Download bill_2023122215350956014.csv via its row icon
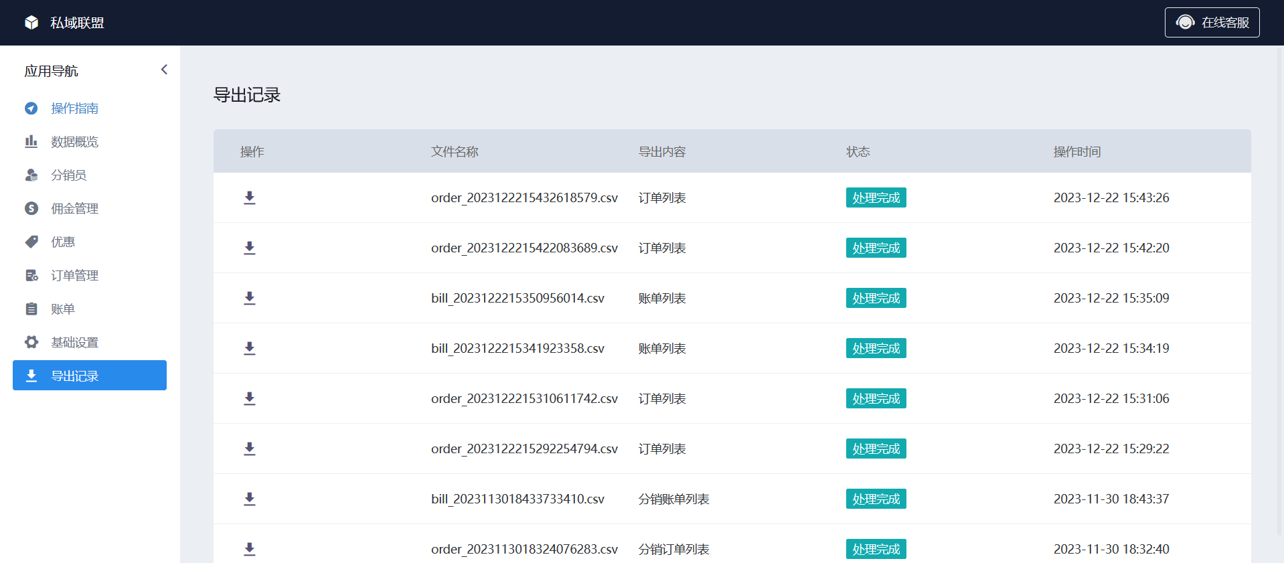1284x563 pixels. pyautogui.click(x=250, y=298)
